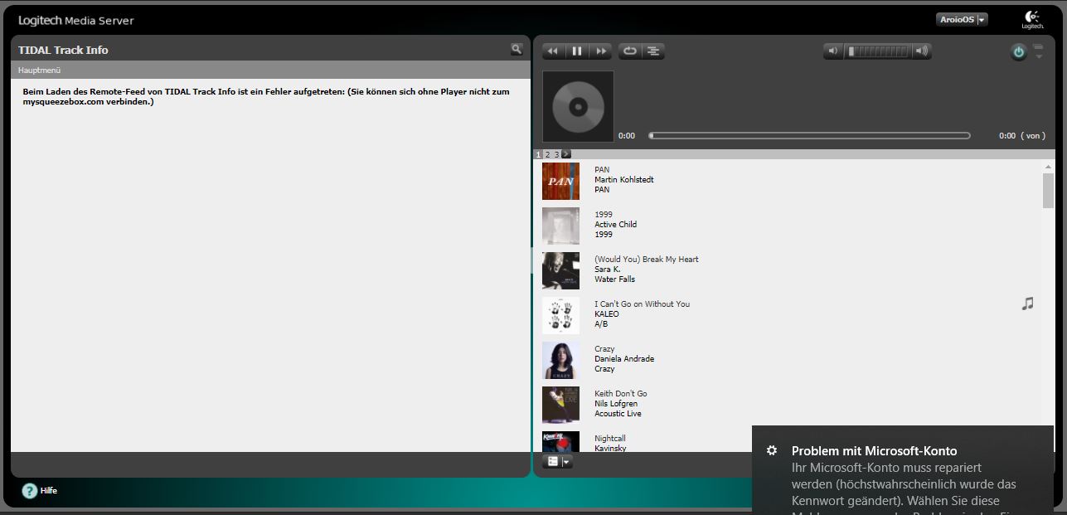Select track I Can't Go on Without You

(x=642, y=304)
